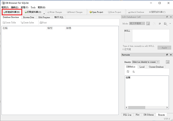This screenshot has width=173, height=121.
Task: Click the Create Table button
Action: point(9,22)
